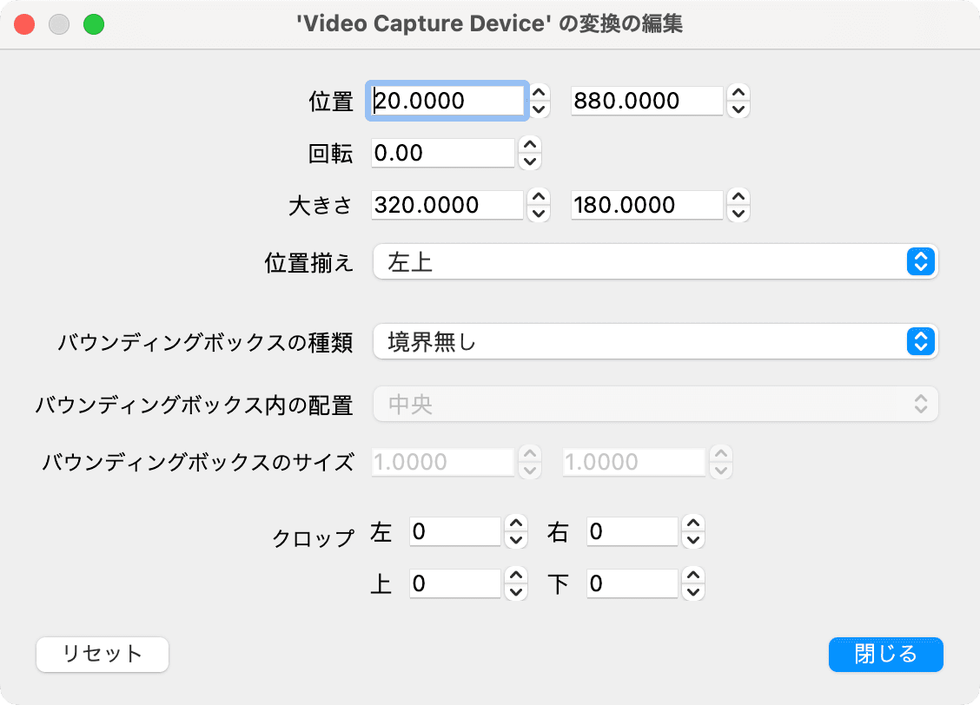Decrease the 位置 X value with down arrow

(x=539, y=109)
